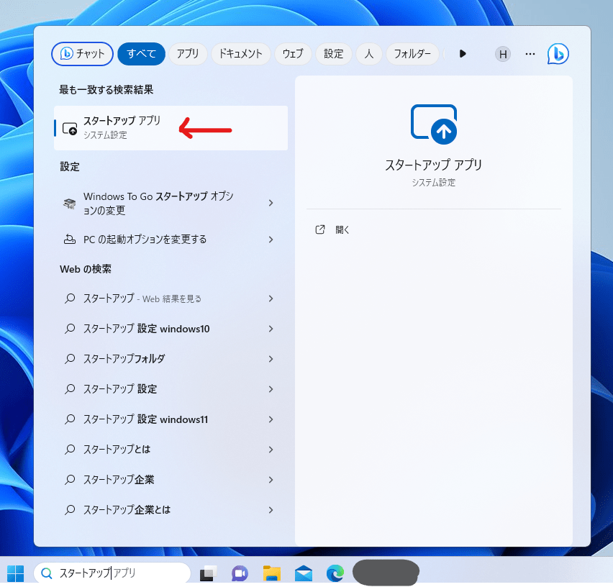Image resolution: width=613 pixels, height=587 pixels.
Task: Click the PC boot options result icon
Action: pyautogui.click(x=70, y=239)
